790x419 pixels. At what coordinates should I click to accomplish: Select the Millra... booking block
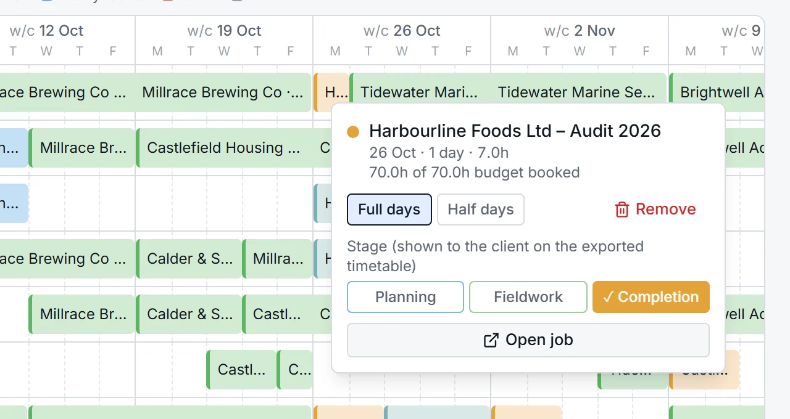(277, 259)
